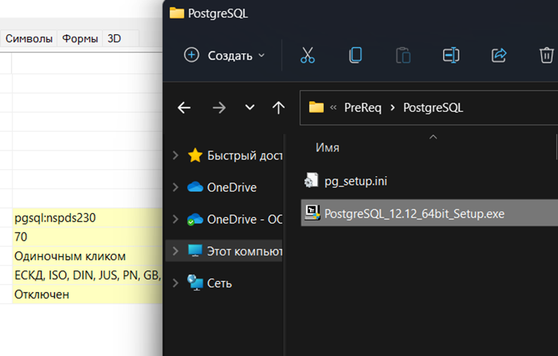Open the Создать new item menu

coord(224,55)
